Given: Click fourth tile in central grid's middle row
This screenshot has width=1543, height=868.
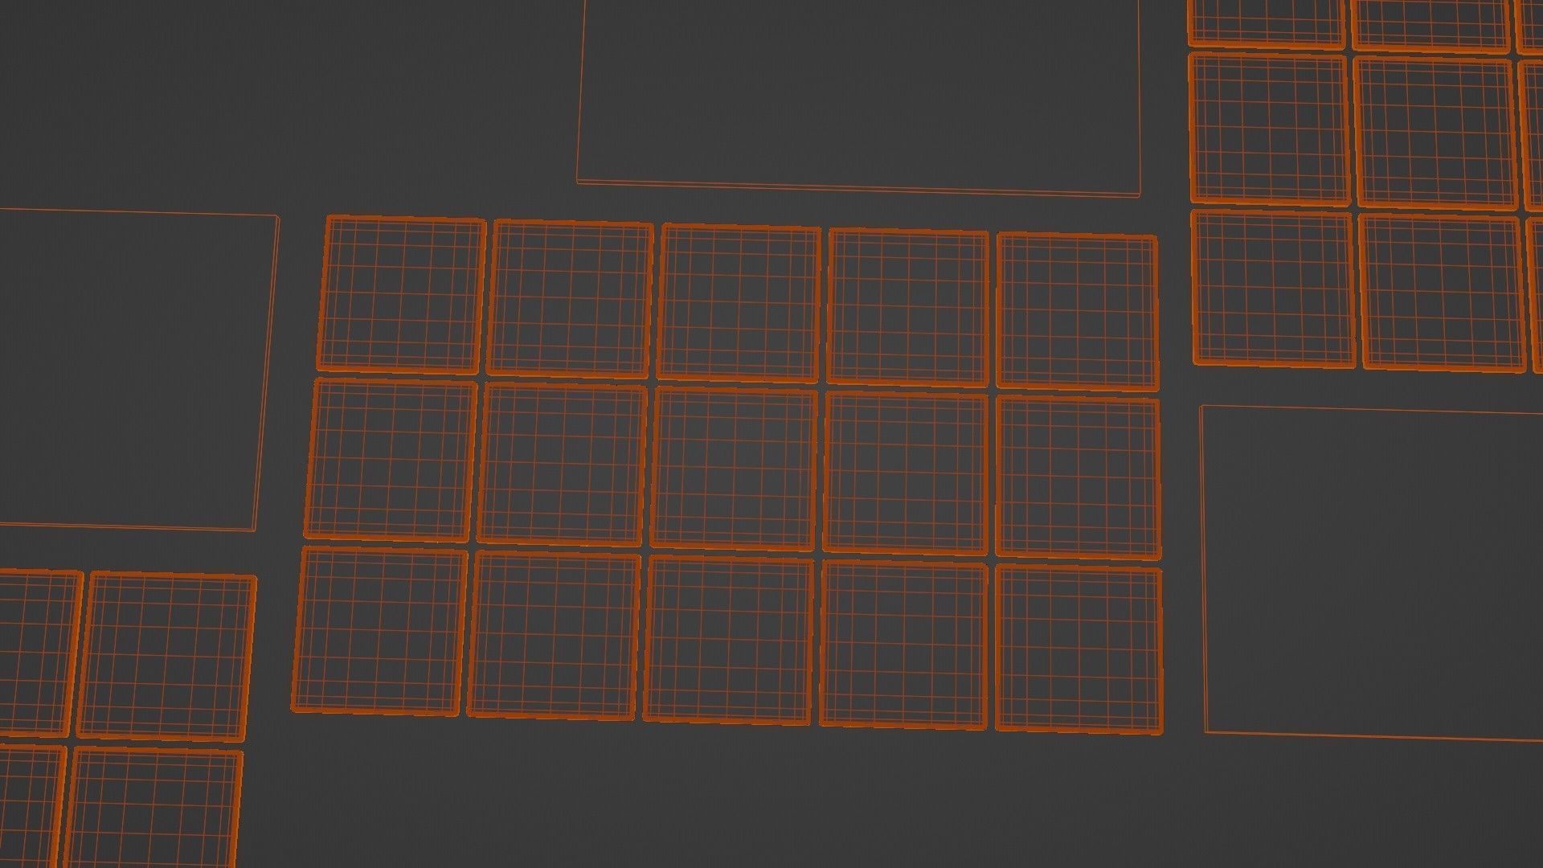Looking at the screenshot, I should (x=906, y=473).
